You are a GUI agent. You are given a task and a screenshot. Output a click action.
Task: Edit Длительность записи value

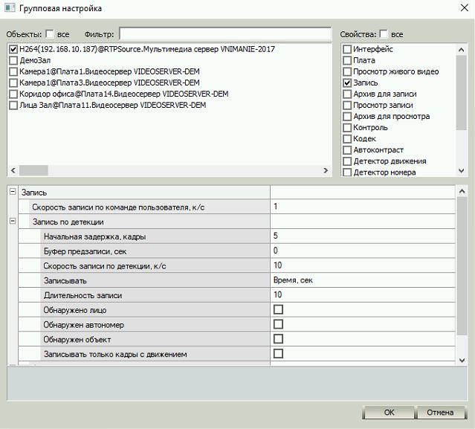[363, 294]
